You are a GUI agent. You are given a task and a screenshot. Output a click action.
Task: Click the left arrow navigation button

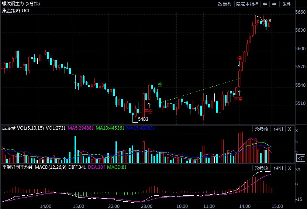[x=265, y=4]
